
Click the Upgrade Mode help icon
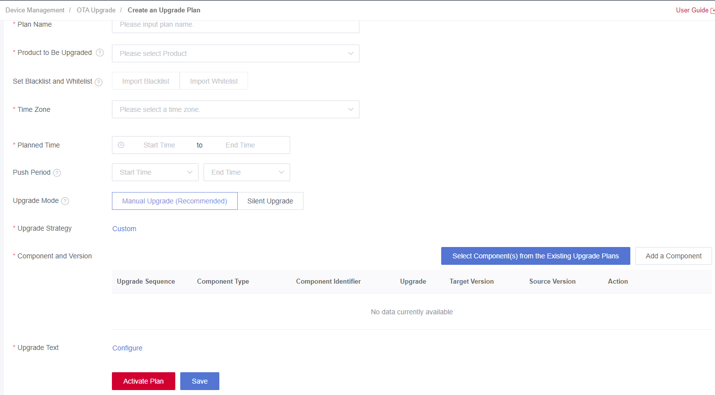click(x=65, y=201)
